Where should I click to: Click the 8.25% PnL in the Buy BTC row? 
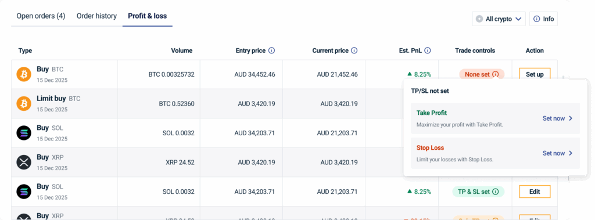tap(419, 74)
